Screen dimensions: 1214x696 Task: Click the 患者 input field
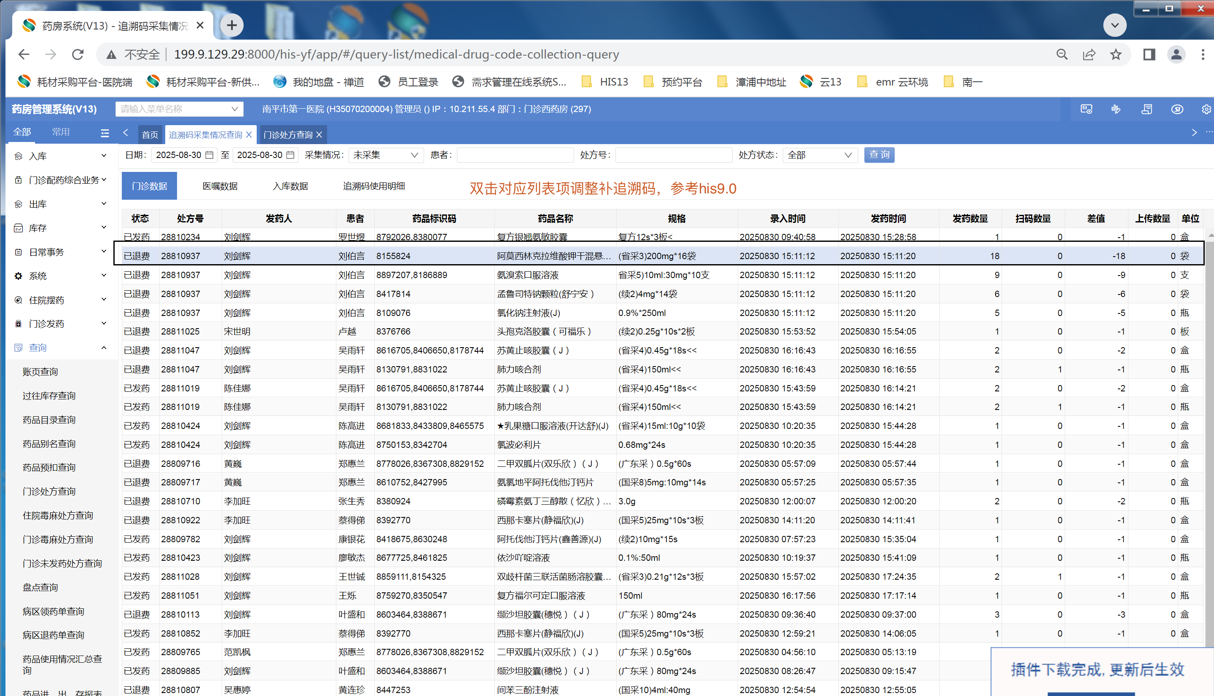pos(515,155)
